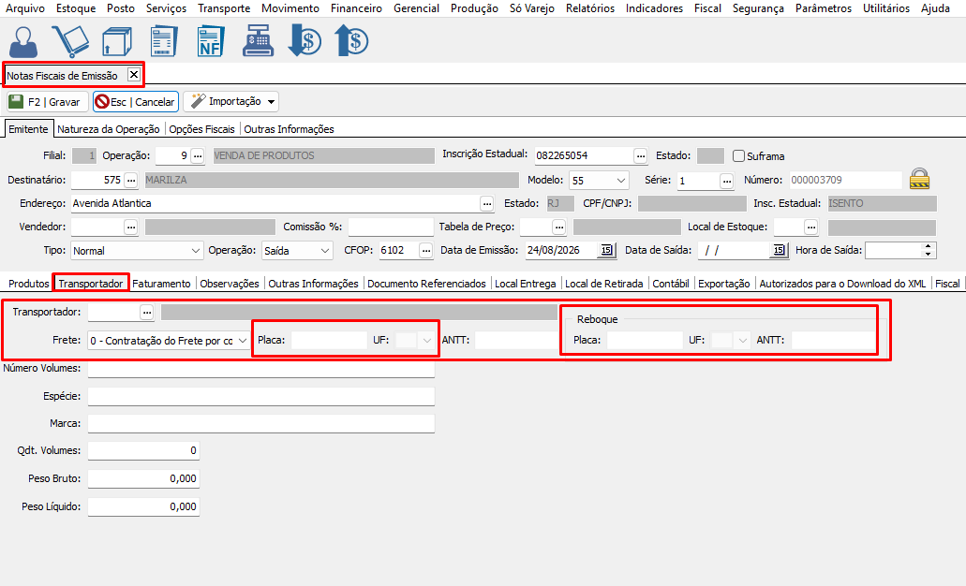This screenshot has width=966, height=586.
Task: Expand the vehicle Placa UF dropdown
Action: (427, 340)
